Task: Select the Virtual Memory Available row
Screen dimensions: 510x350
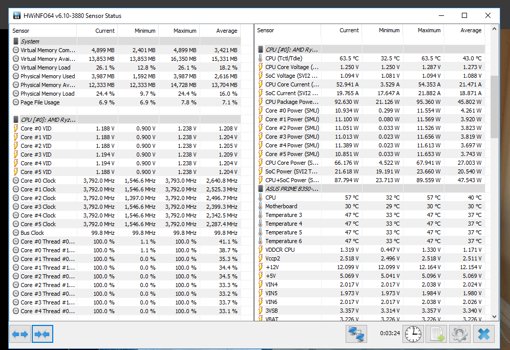Action: tap(125, 59)
